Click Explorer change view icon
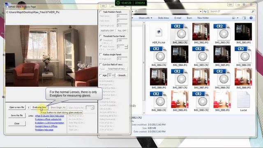Image resolution: width=263 pixels, height=148 pixels. pos(233,18)
